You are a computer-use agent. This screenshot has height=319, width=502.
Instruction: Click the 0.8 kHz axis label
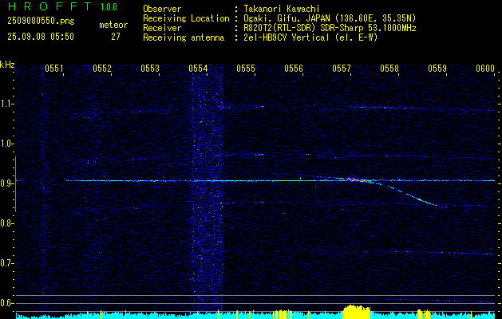[x=6, y=223]
